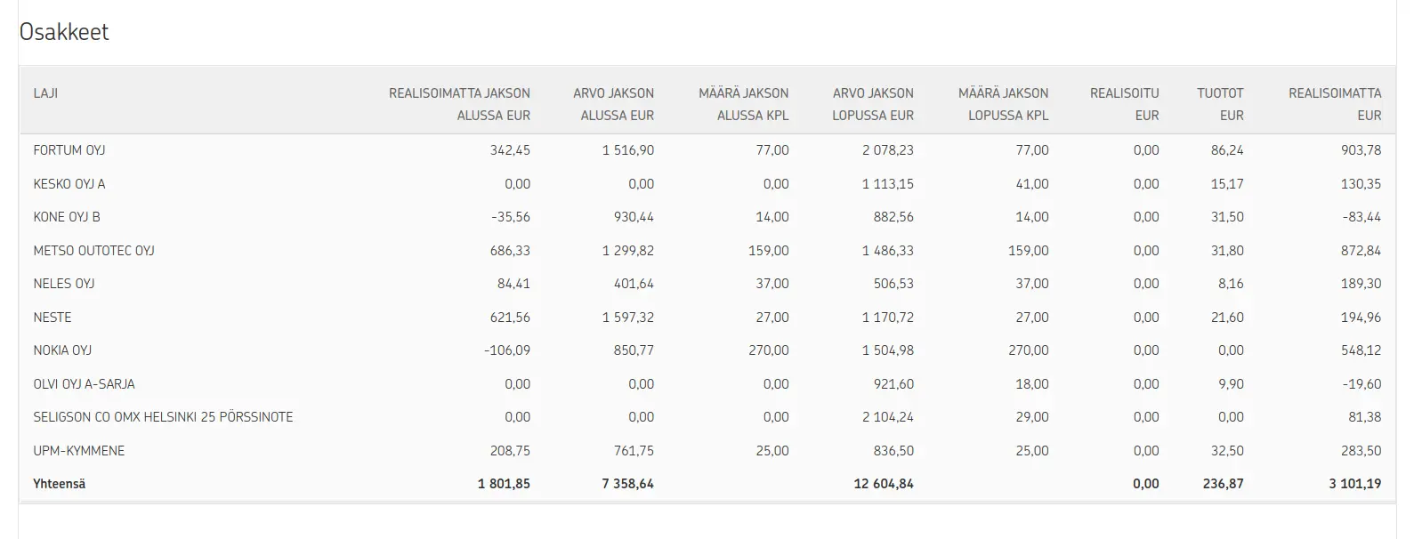Viewport: 1414px width, 539px height.
Task: Click Kone's unrealized value -83,44
Action: coord(1361,217)
